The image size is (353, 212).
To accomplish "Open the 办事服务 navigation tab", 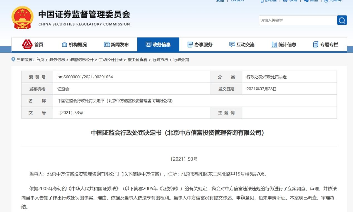I will point(200,44).
